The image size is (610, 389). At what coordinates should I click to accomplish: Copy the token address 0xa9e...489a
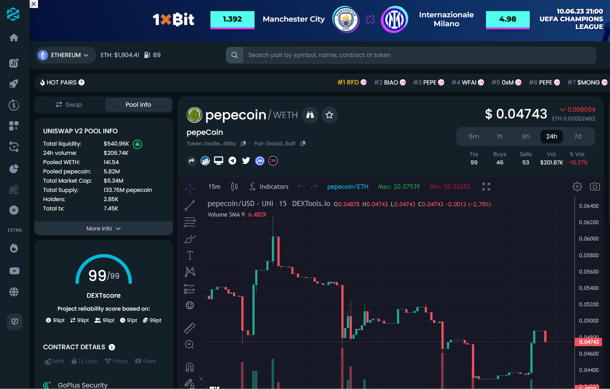point(243,143)
